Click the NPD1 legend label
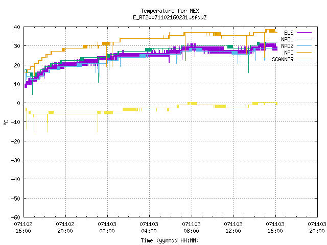The height and width of the screenshot is (245, 327). 287,39
